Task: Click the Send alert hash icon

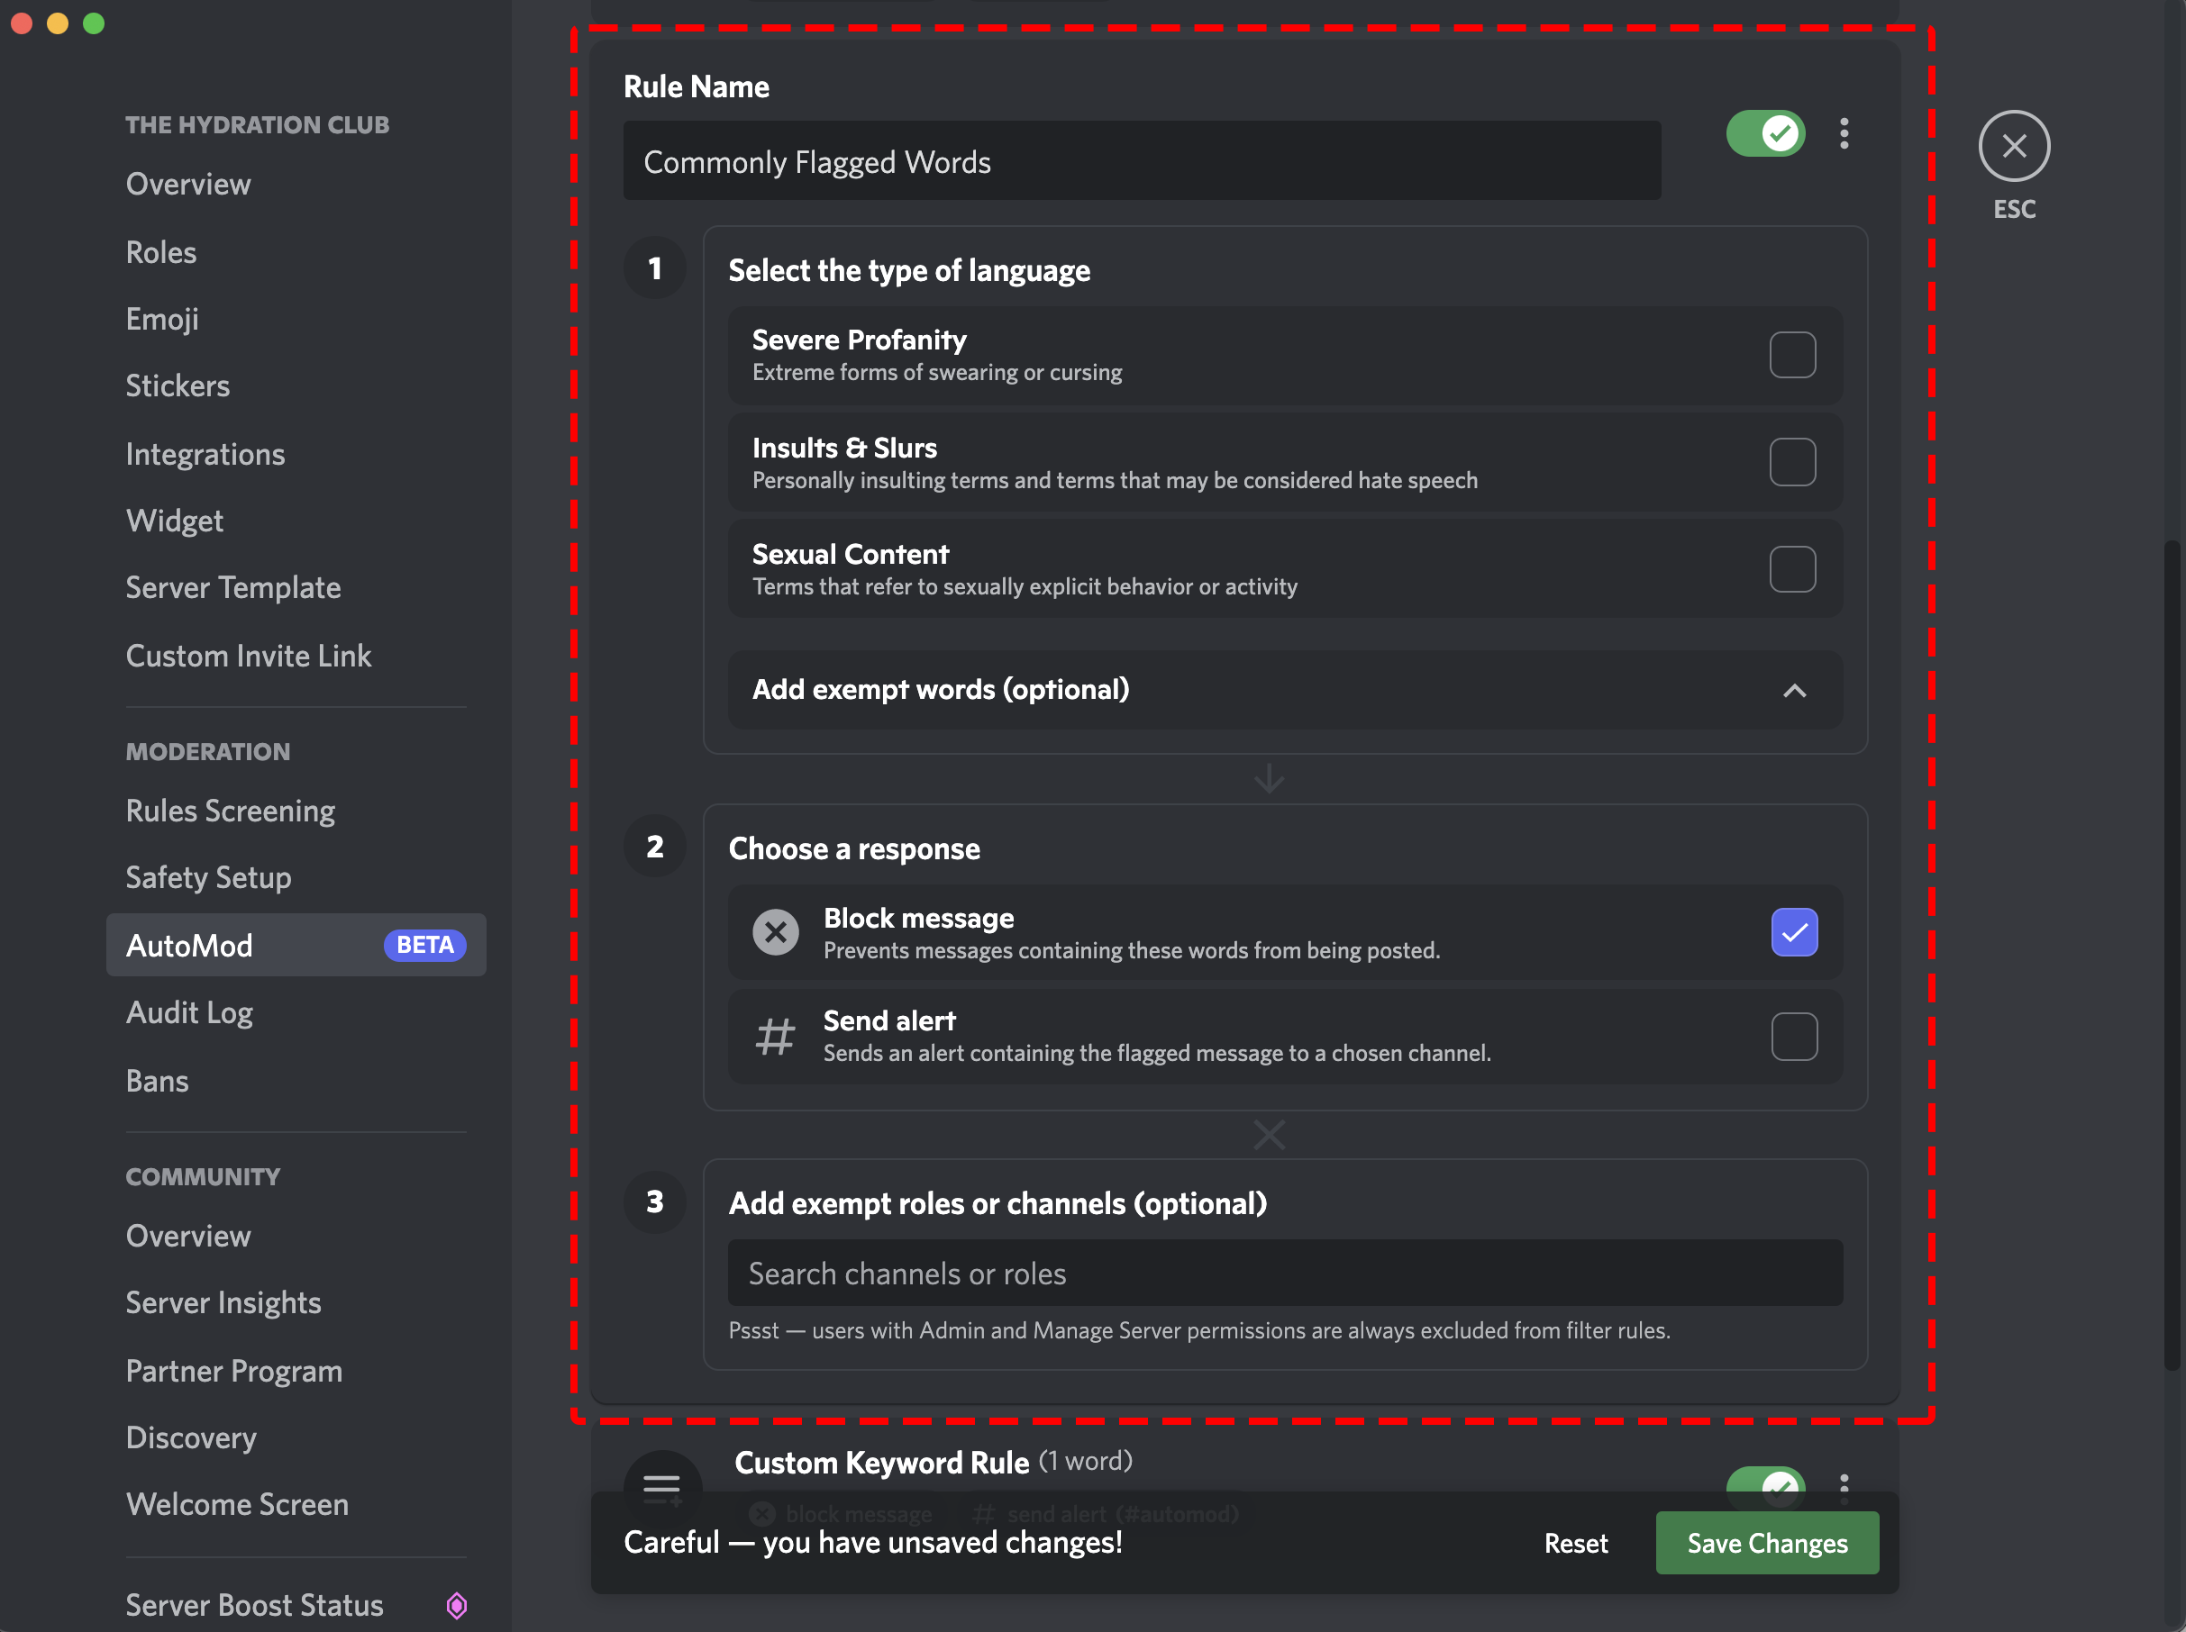Action: [776, 1037]
